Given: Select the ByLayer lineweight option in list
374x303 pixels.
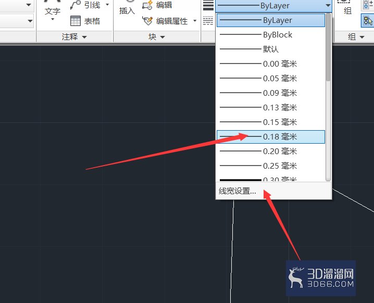Looking at the screenshot, I should click(271, 20).
